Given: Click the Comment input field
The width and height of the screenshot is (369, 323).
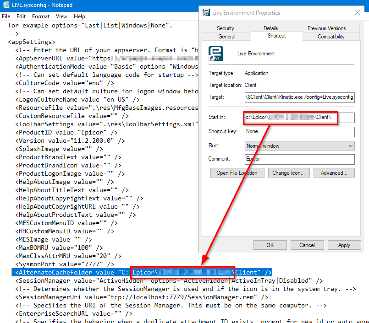Looking at the screenshot, I should [300, 159].
